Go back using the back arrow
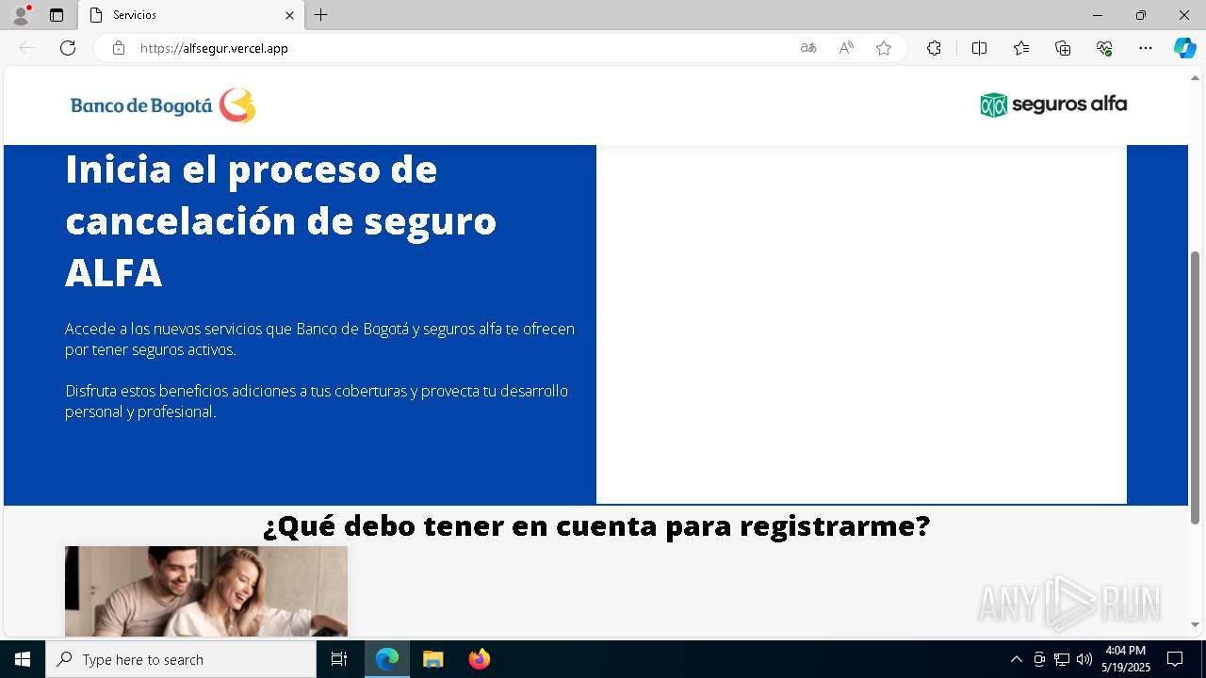Viewport: 1206px width, 678px height. point(26,48)
